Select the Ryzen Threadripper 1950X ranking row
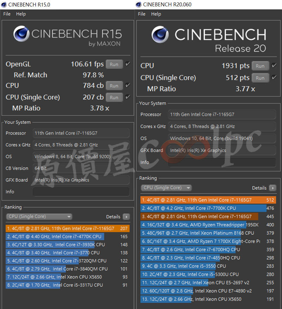The width and height of the screenshot is (282, 309). tap(208, 225)
